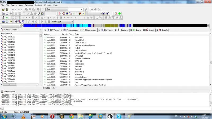Switch to the Imports tab

point(151,30)
